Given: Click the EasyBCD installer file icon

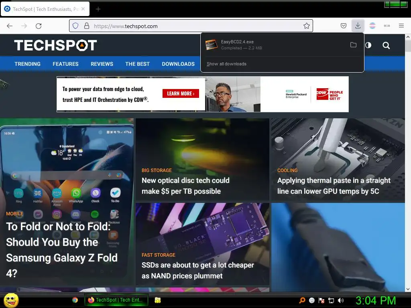Looking at the screenshot, I should point(211,45).
